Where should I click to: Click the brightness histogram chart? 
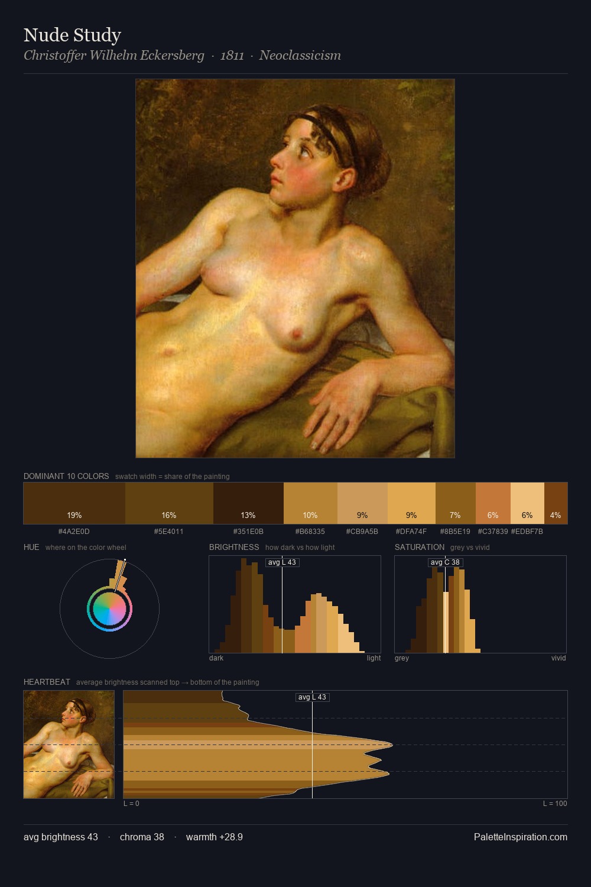pyautogui.click(x=295, y=604)
